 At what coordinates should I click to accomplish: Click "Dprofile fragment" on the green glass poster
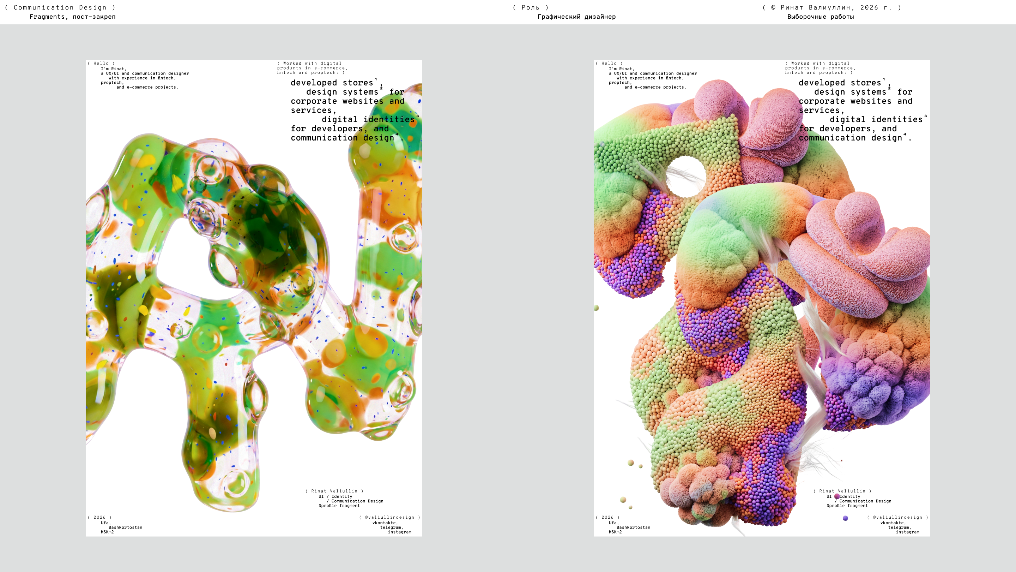(x=339, y=506)
